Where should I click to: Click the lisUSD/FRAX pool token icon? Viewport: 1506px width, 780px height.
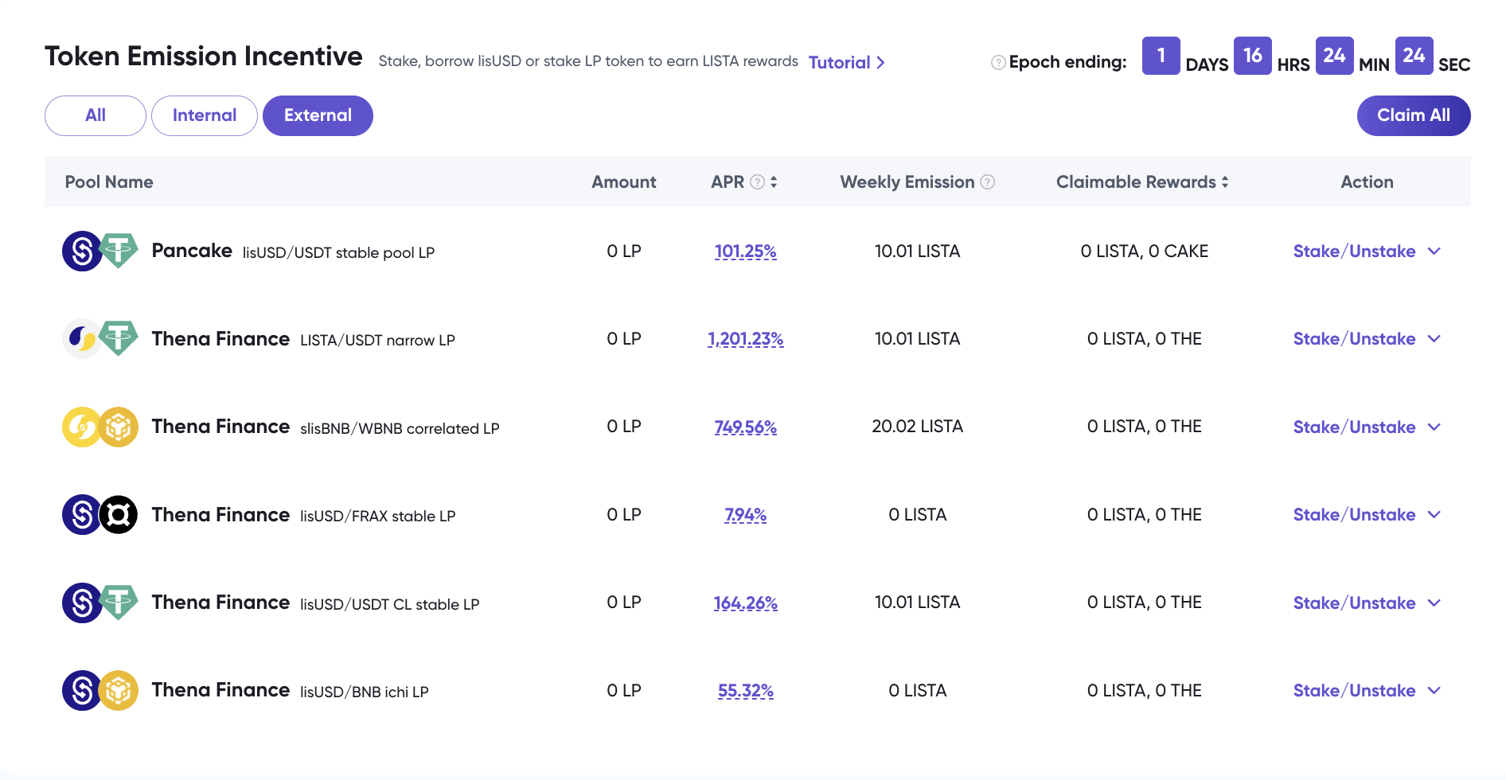(x=100, y=515)
